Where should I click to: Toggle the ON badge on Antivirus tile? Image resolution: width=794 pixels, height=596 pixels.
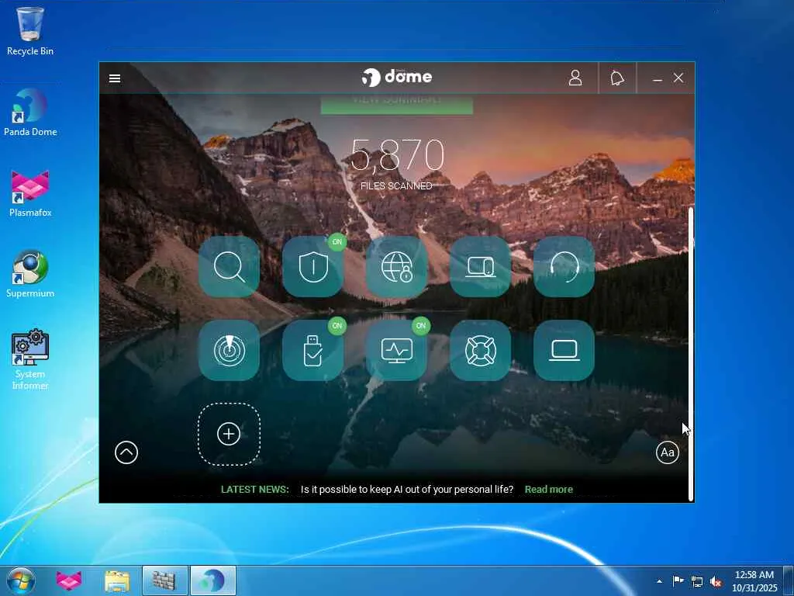[x=337, y=242]
